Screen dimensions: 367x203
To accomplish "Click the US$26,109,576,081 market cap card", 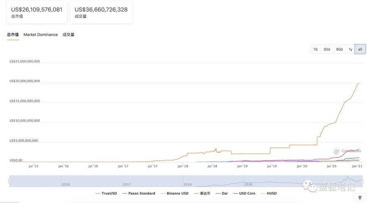I will pyautogui.click(x=37, y=12).
